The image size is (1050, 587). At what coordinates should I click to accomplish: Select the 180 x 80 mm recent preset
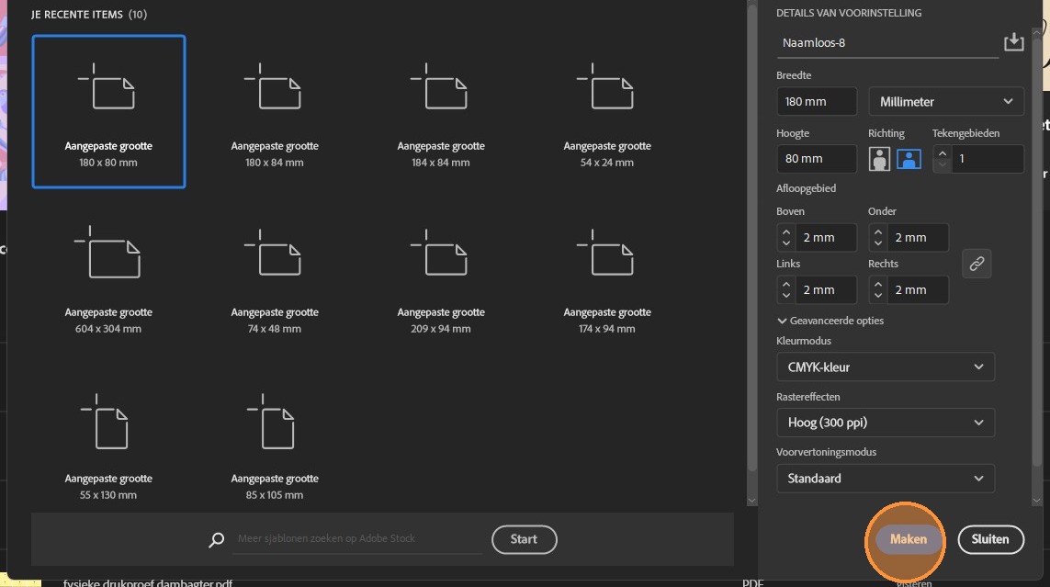(108, 112)
